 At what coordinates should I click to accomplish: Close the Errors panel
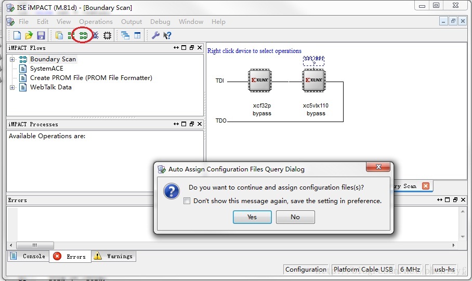(463, 200)
